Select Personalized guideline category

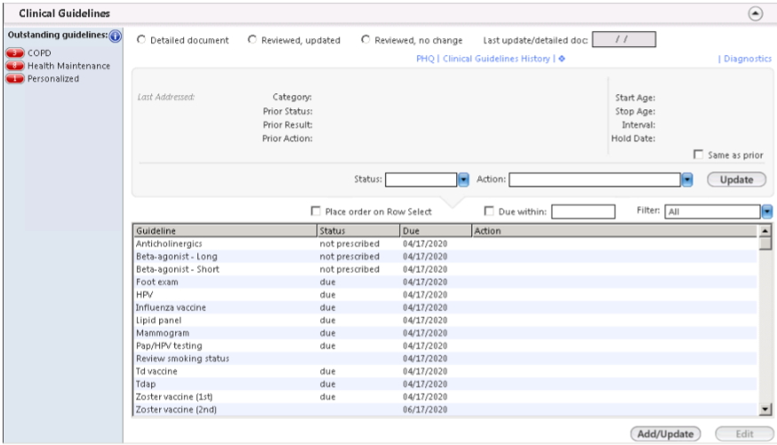53,79
